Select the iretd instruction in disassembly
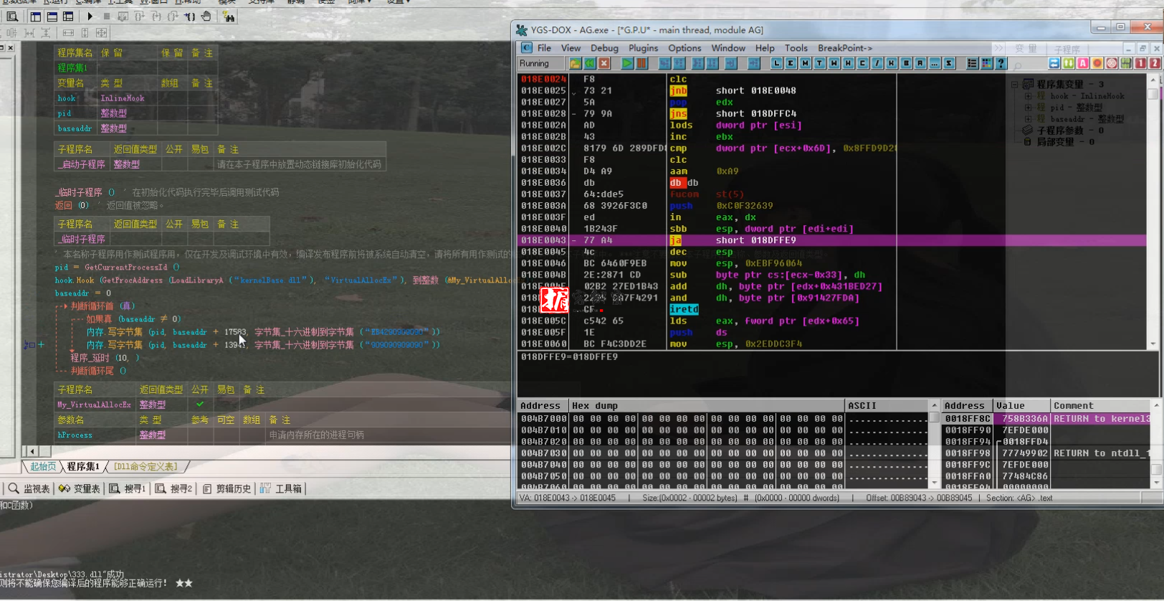Viewport: 1164px width, 601px height. tap(684, 309)
